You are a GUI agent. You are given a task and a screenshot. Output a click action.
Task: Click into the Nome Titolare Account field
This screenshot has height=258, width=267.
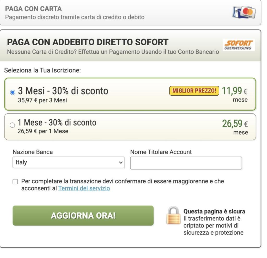point(186,163)
